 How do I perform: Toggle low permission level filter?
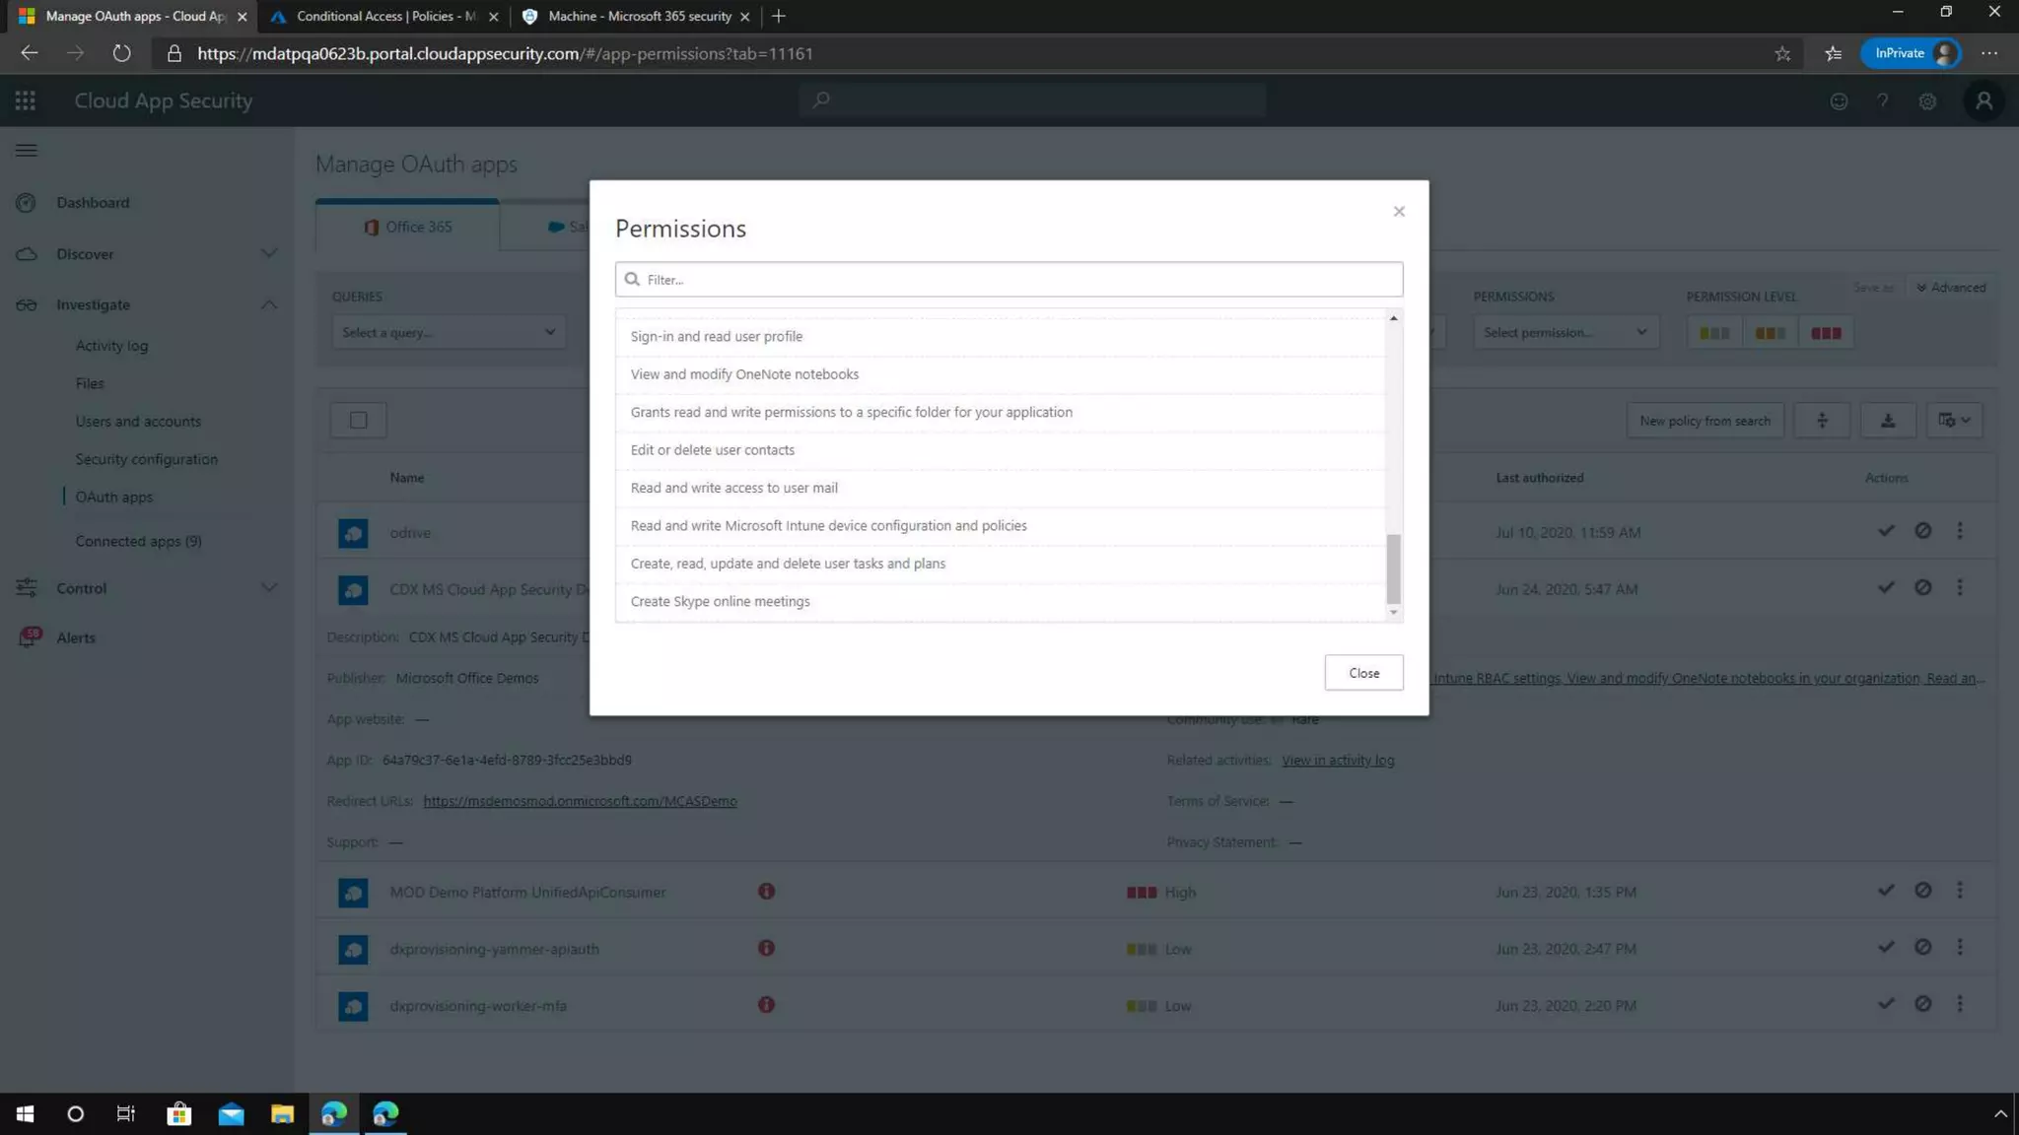click(x=1714, y=333)
